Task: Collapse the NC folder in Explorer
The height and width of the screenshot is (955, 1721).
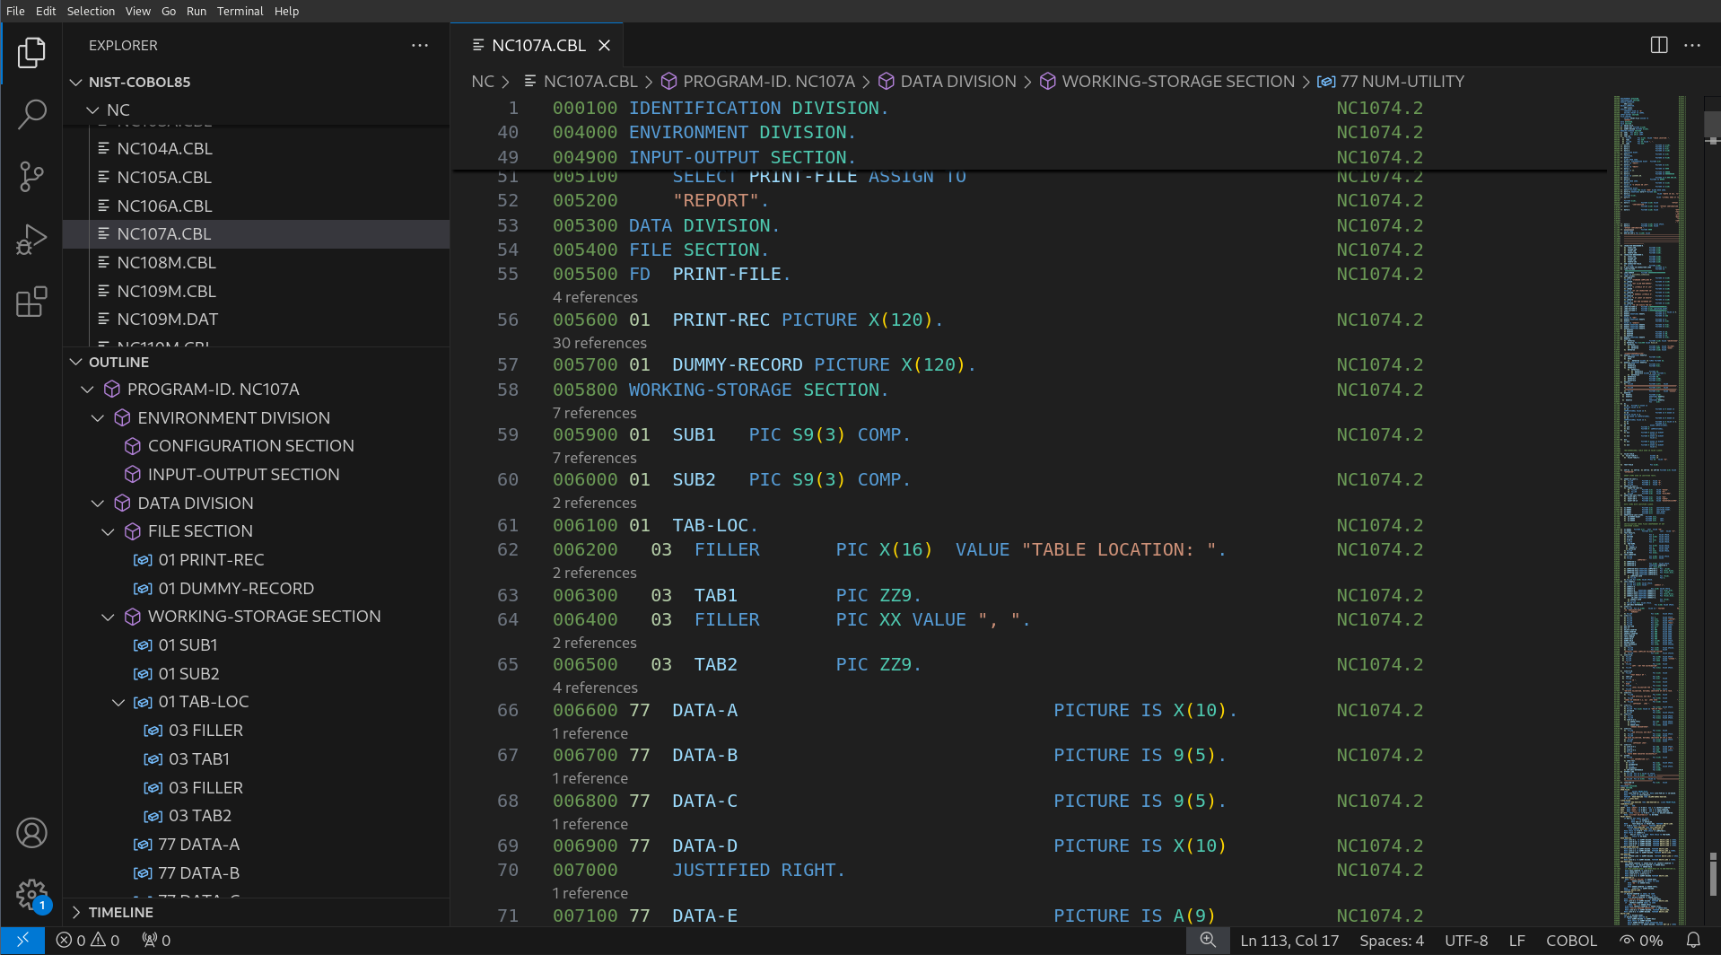Action: pos(92,110)
